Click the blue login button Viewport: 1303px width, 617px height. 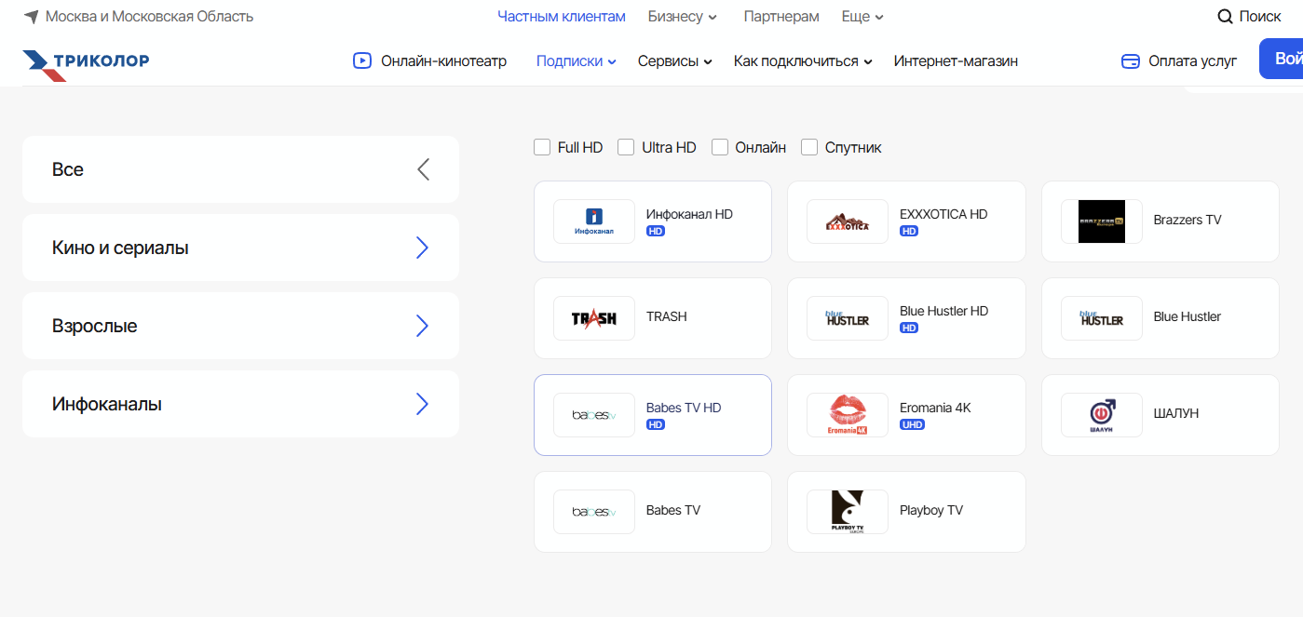pos(1283,59)
